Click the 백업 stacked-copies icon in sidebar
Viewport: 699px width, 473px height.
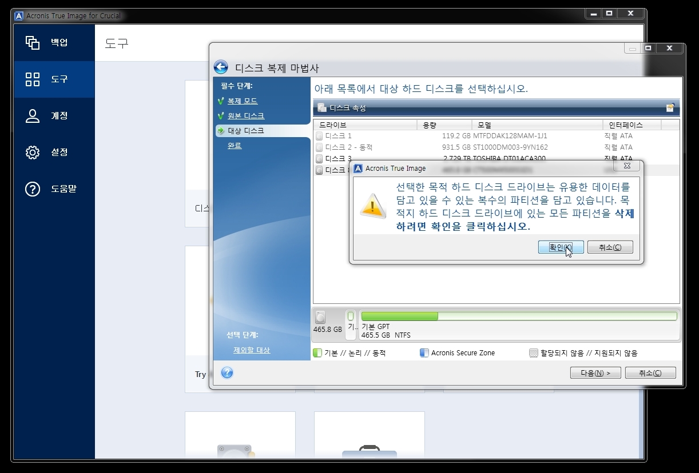click(x=33, y=42)
